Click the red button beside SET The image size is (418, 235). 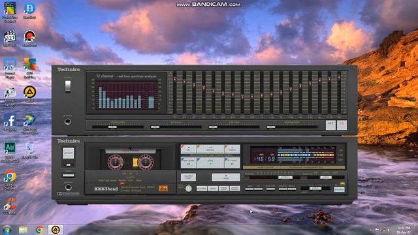(342, 125)
